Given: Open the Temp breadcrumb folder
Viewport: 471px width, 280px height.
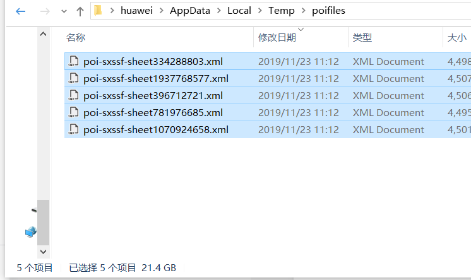Looking at the screenshot, I should (x=281, y=11).
